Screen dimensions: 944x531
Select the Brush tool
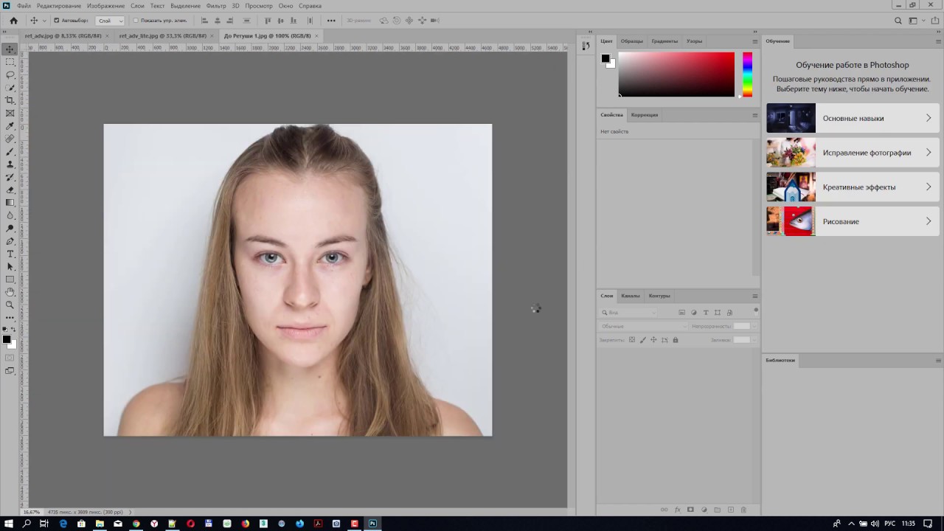[10, 151]
